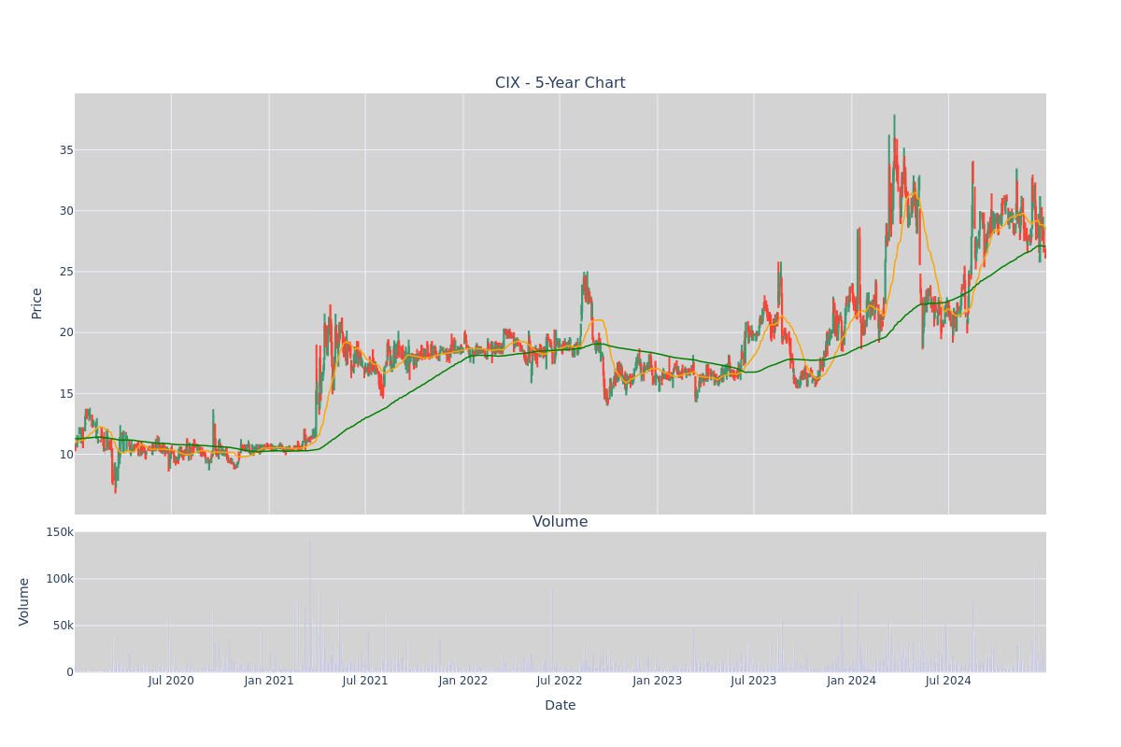The image size is (1121, 747).
Task: Click the "Jul 2020" date tick
Action: pos(171,681)
